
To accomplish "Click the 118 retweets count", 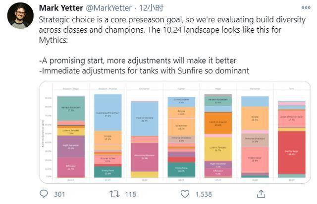I will pyautogui.click(x=130, y=194).
